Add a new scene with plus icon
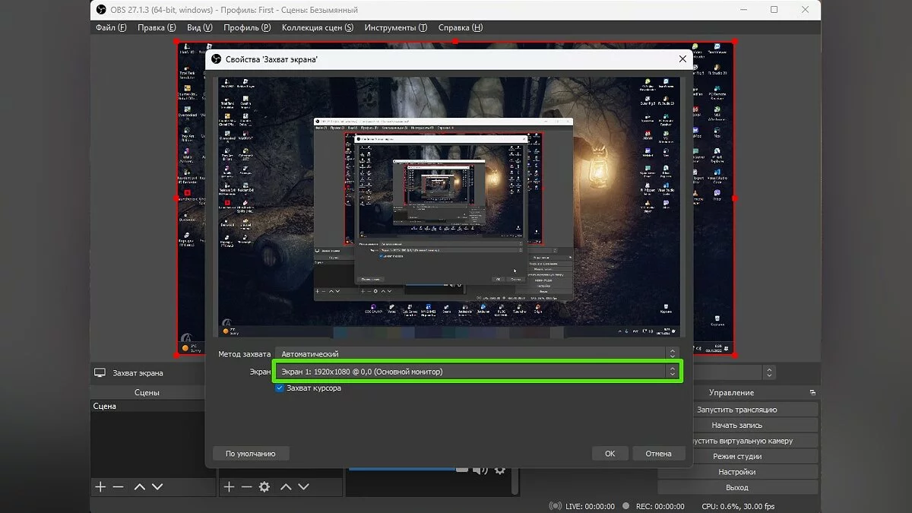Screen dimensions: 912x513 (100, 486)
